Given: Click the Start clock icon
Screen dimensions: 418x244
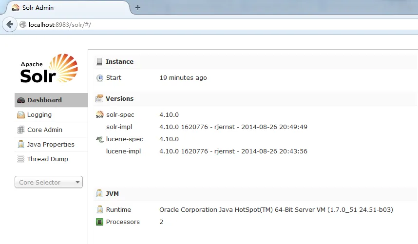Looking at the screenshot, I should tap(100, 78).
